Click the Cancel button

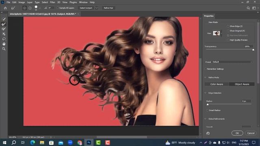click(251, 133)
